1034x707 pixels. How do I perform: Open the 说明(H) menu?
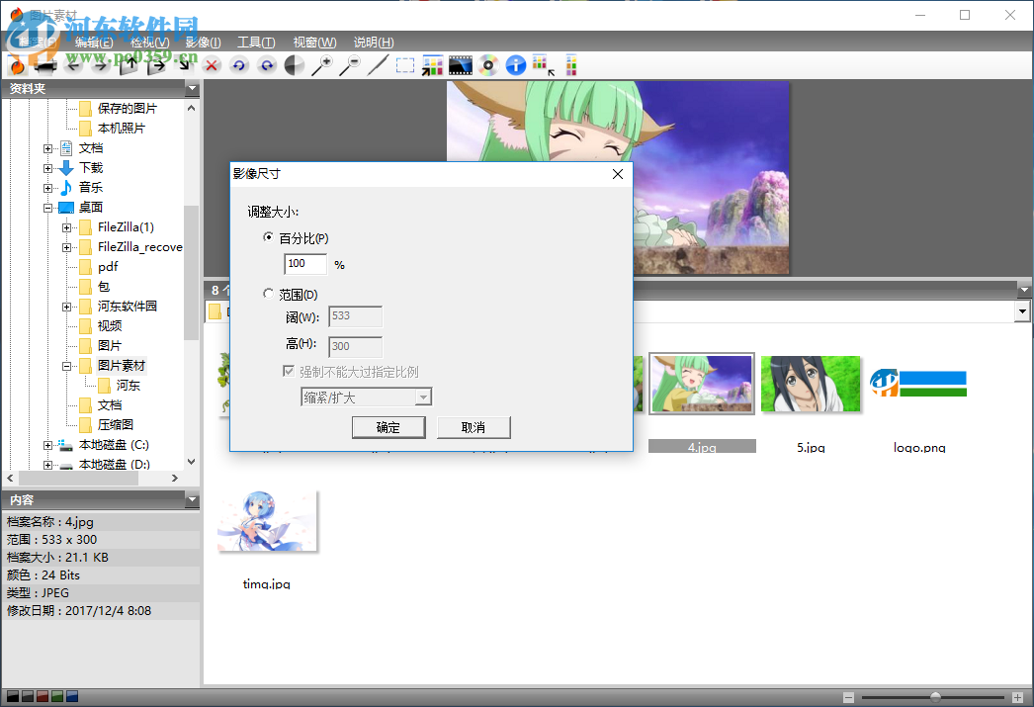click(x=374, y=43)
